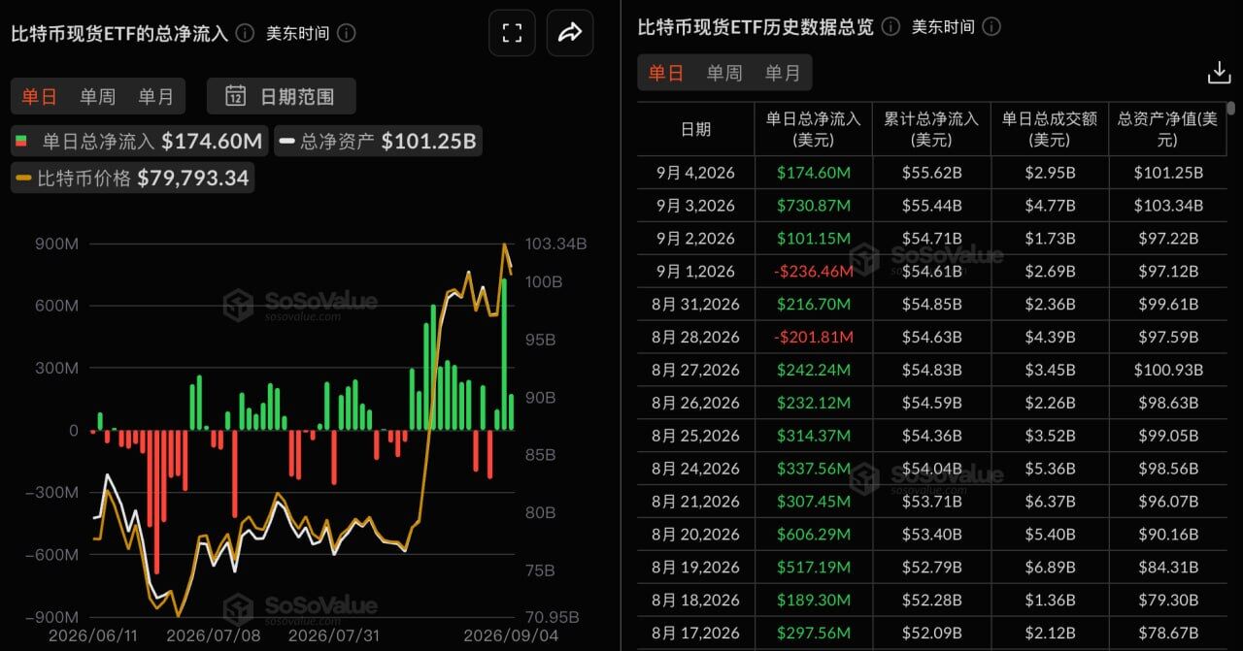The width and height of the screenshot is (1243, 651).
Task: Show info tooltip beside right 美东时间
Action: coord(991,26)
